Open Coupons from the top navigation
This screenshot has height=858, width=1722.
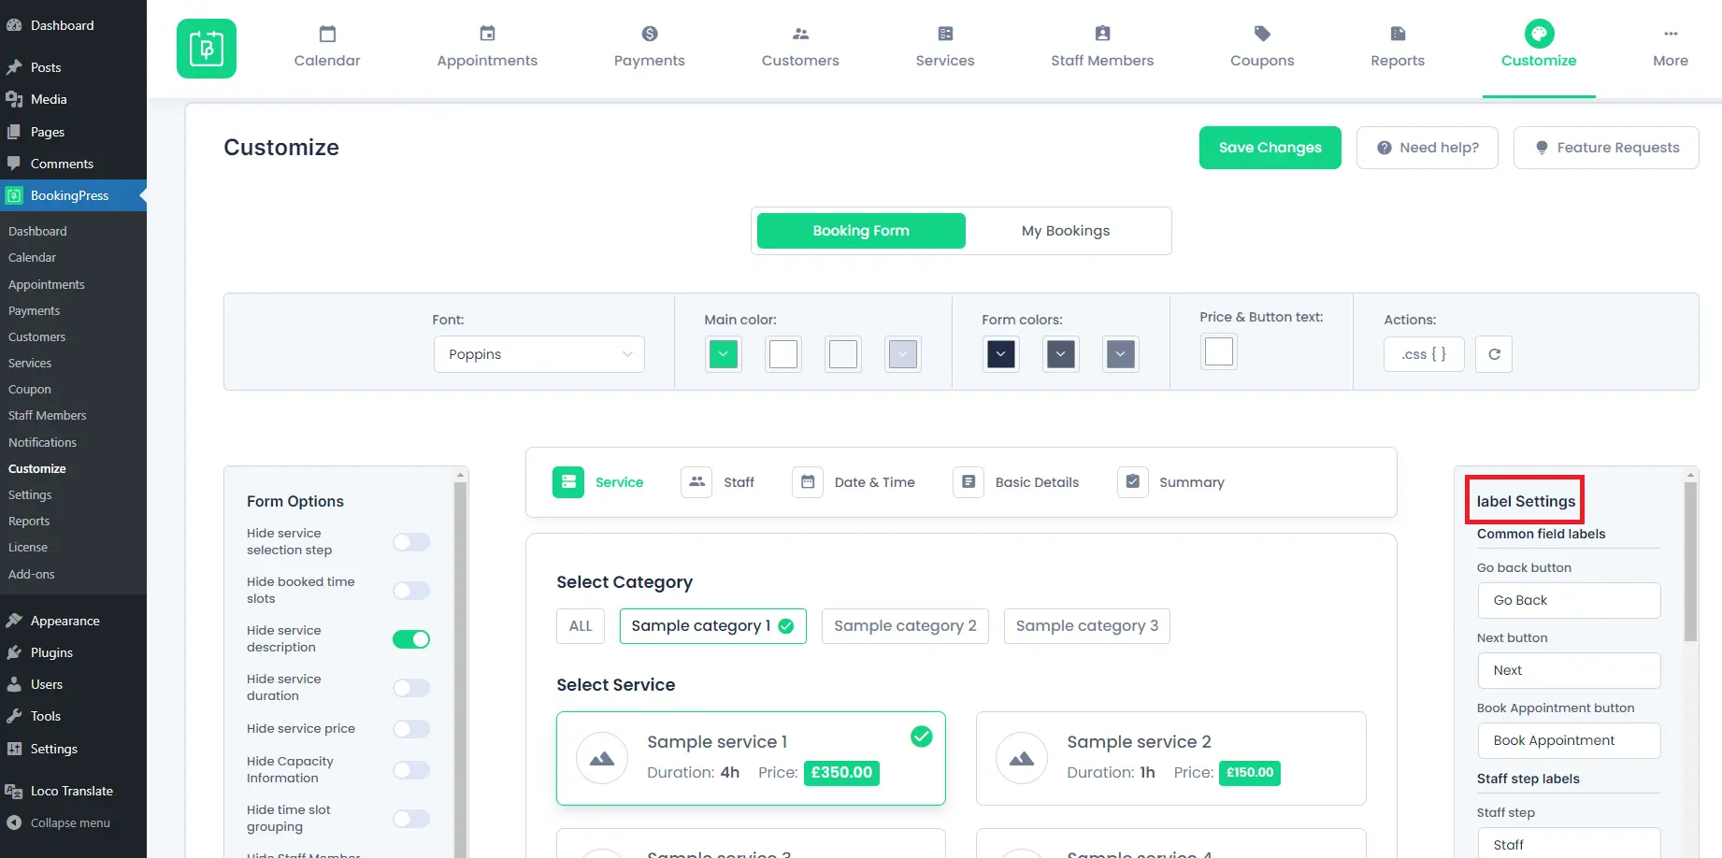(1262, 48)
